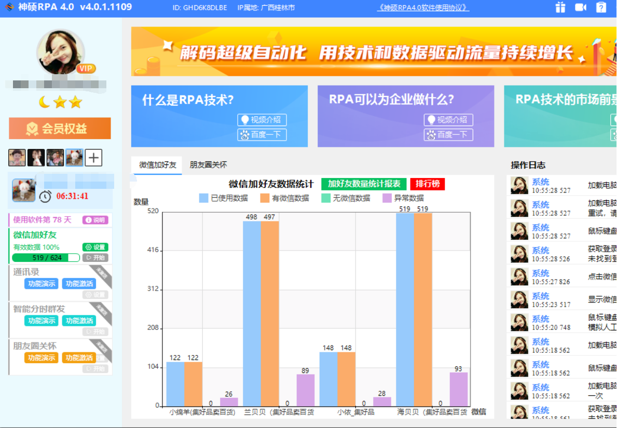Click 智能分时群发 功能演示 button
Image resolution: width=617 pixels, height=428 pixels.
point(42,321)
